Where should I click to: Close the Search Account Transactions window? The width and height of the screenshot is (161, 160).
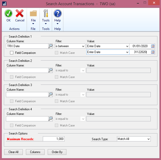[154, 3]
